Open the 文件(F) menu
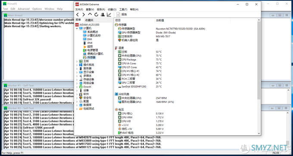Image resolution: width=293 pixels, height=156 pixels. coord(79,9)
